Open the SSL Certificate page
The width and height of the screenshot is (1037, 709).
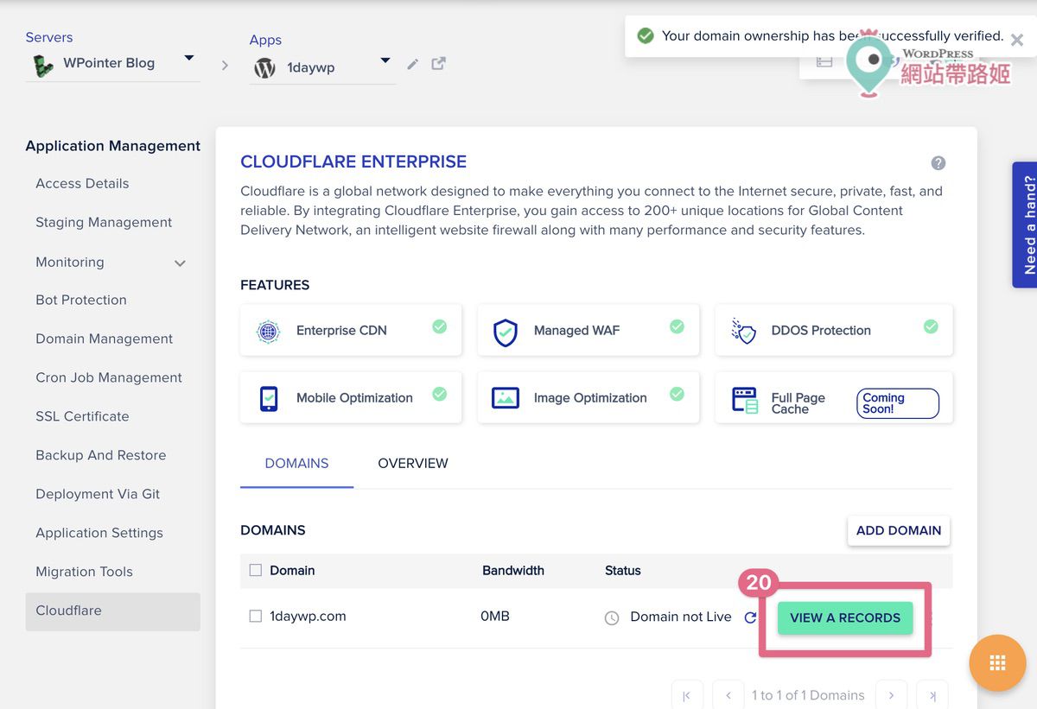tap(82, 417)
